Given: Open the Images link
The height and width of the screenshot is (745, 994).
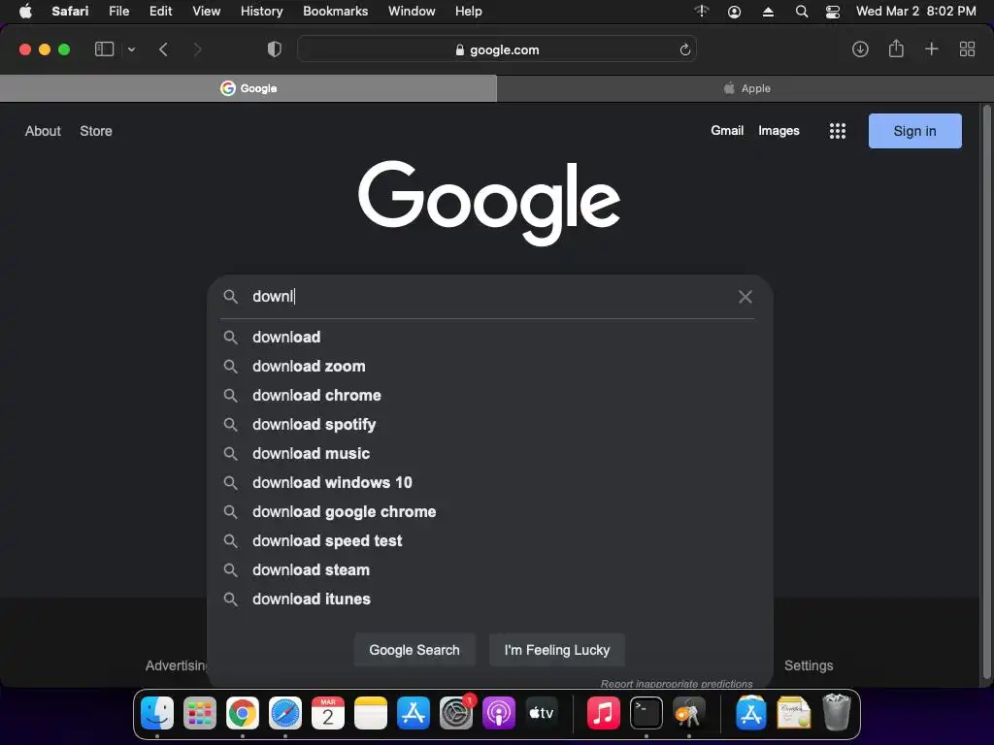Looking at the screenshot, I should (779, 131).
